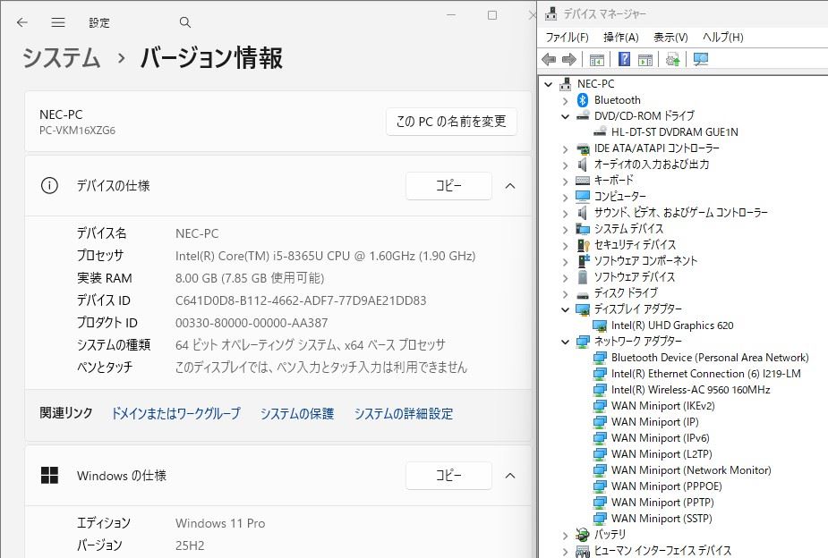The image size is (828, 558).
Task: Select the Intel(R) UHD Graphics 620 device
Action: click(x=671, y=325)
